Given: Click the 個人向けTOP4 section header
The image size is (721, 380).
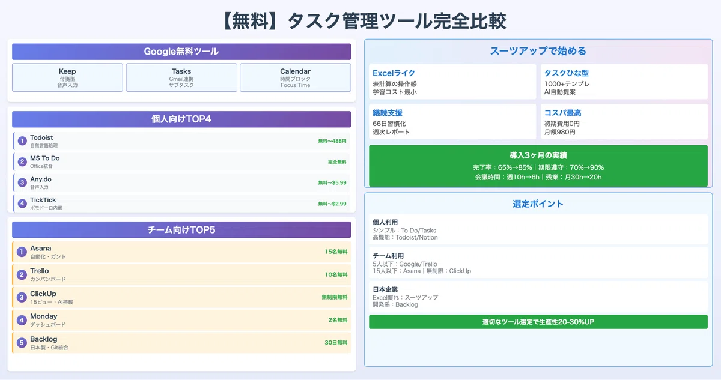Looking at the screenshot, I should (181, 119).
